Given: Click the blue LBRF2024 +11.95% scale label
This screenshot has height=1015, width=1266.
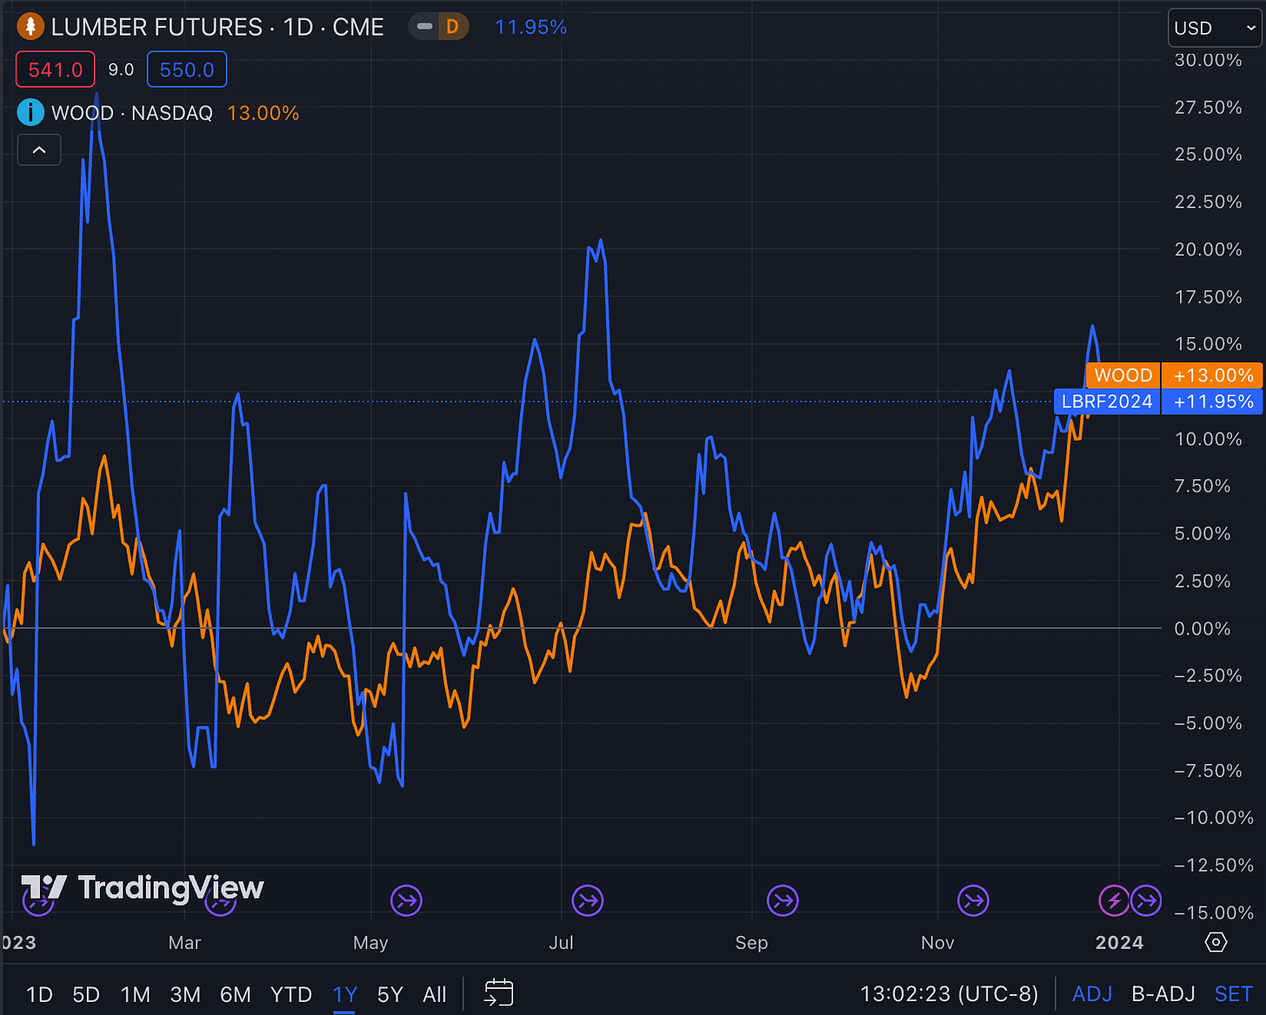Looking at the screenshot, I should (1158, 401).
